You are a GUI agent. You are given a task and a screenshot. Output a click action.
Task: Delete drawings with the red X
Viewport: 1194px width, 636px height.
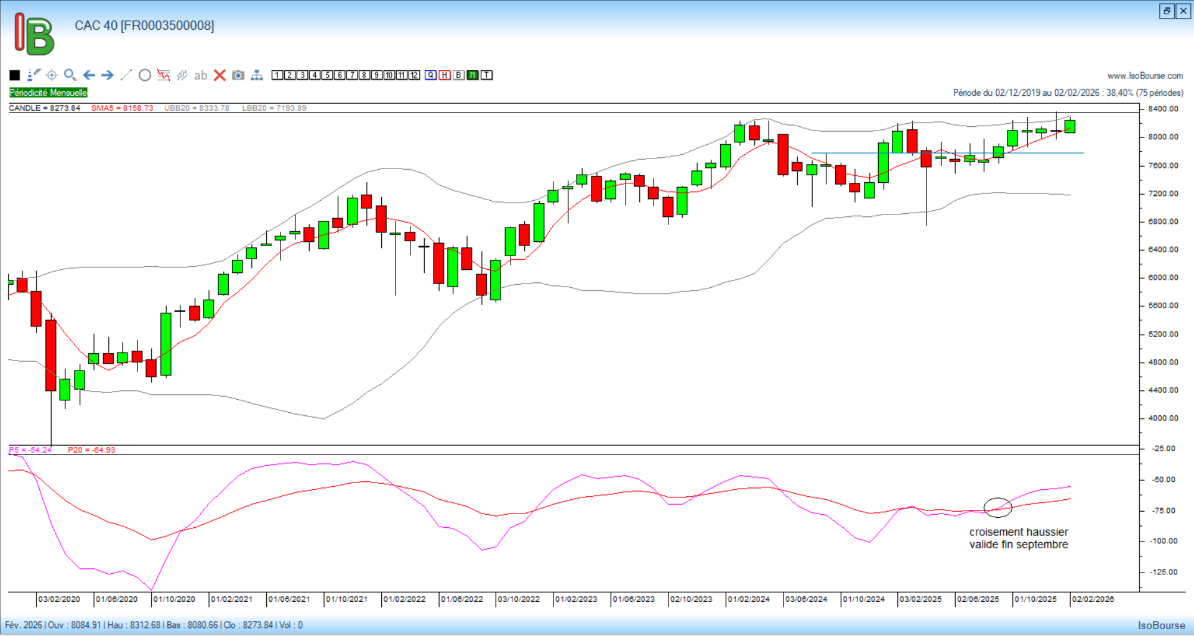pyautogui.click(x=220, y=75)
